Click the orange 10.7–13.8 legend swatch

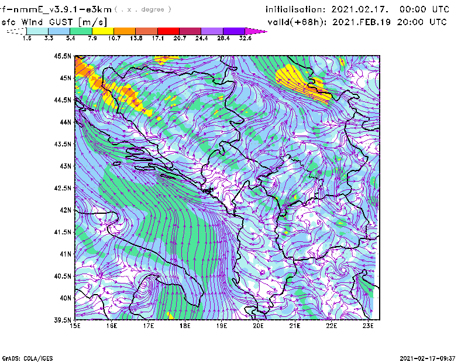point(125,31)
